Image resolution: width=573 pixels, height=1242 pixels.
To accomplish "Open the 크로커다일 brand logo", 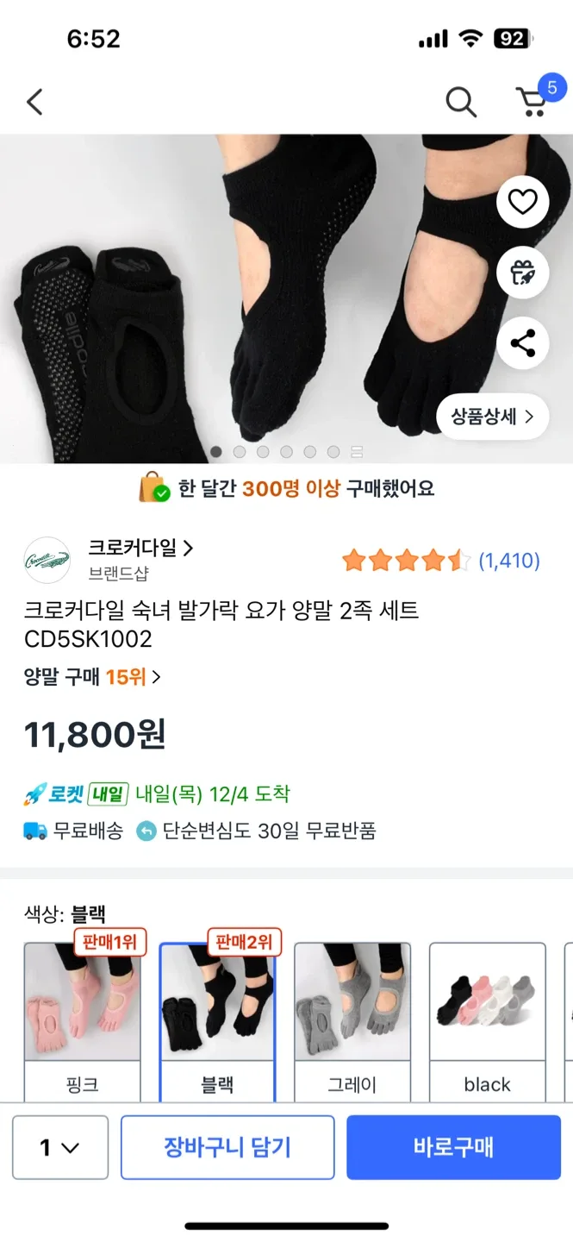I will tap(47, 560).
